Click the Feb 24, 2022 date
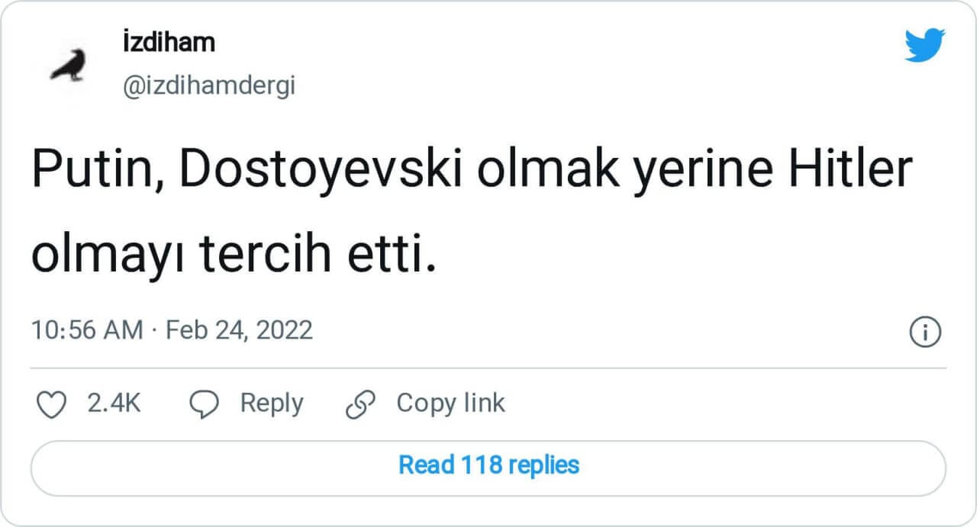 [x=239, y=330]
